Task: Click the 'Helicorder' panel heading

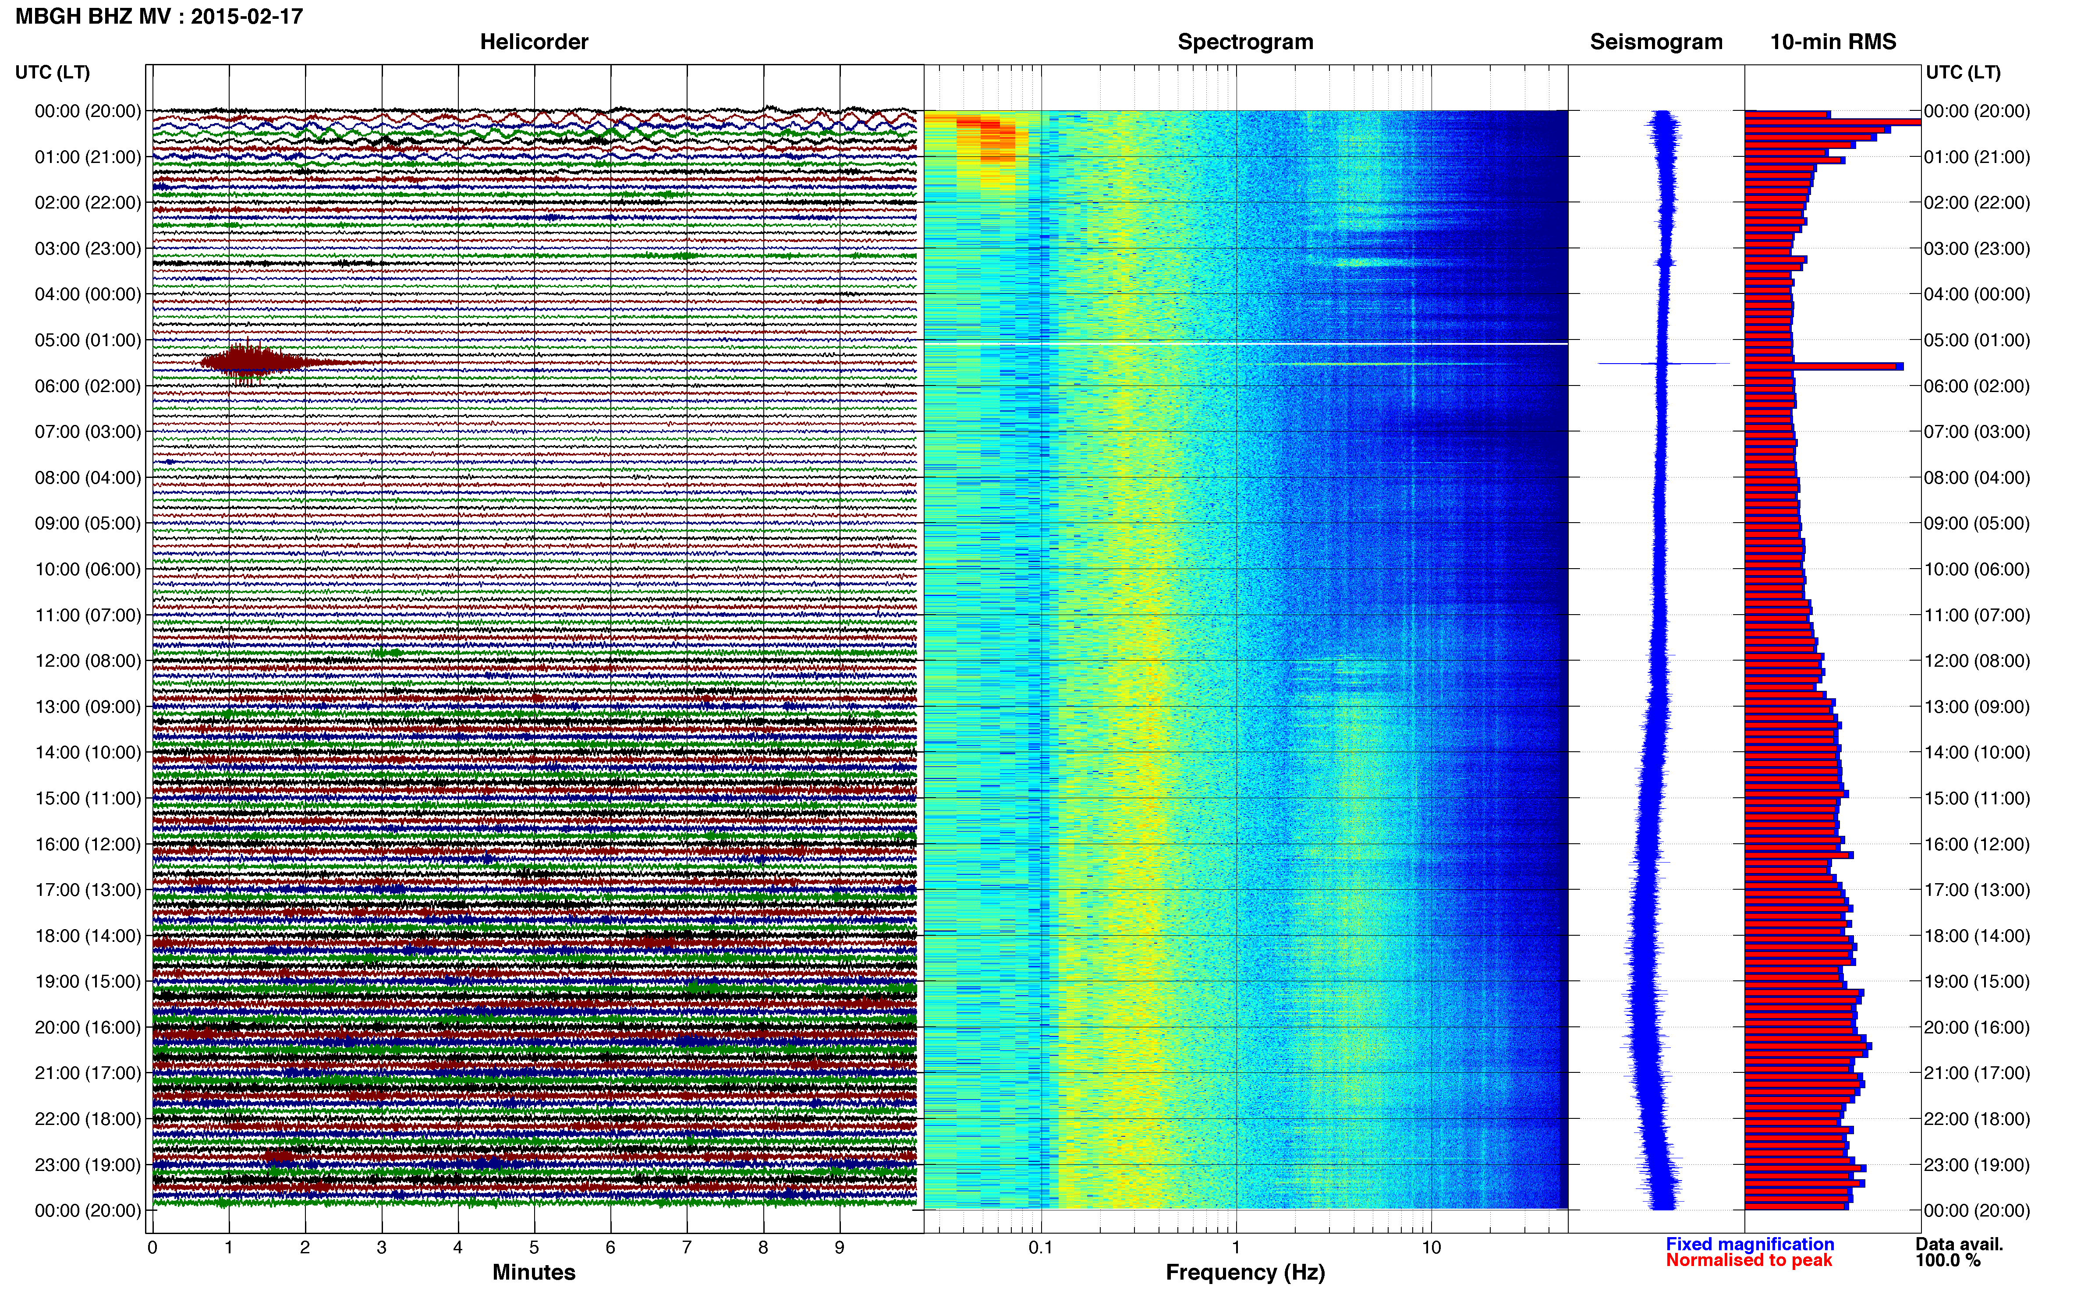Action: tap(534, 42)
